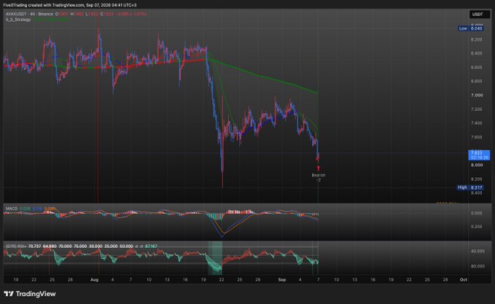Select the RSI+ indicator legend label
Image resolution: width=495 pixels, height=304 pixels.
16,246
